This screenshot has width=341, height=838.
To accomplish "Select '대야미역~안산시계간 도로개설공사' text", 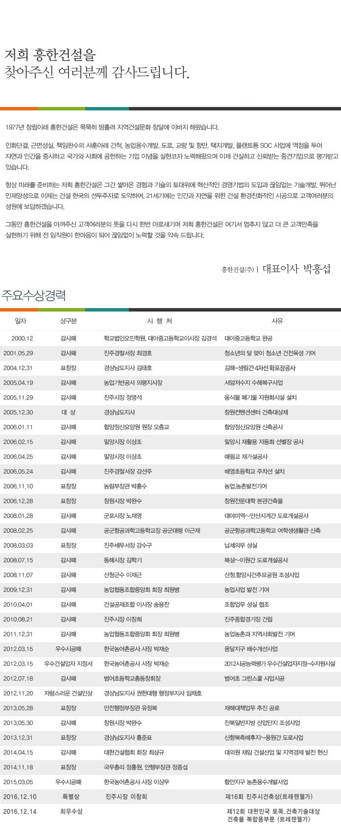I will [267, 516].
